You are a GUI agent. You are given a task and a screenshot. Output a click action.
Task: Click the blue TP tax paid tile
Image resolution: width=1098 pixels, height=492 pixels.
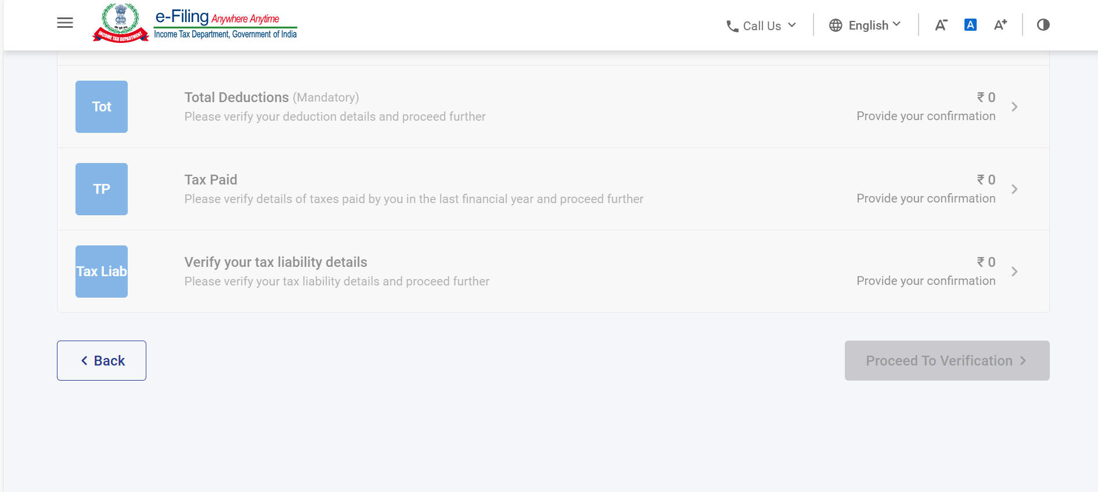pyautogui.click(x=102, y=189)
